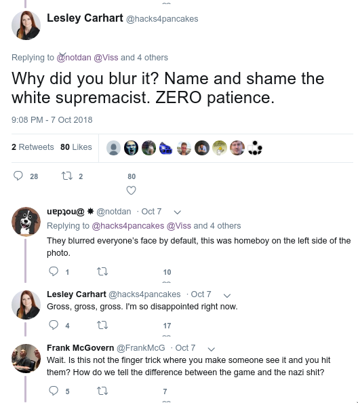Click the reply icon on the main tweet
The width and height of the screenshot is (358, 403).
point(18,176)
